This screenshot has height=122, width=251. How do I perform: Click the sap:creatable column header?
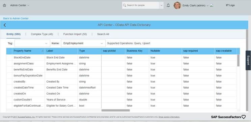[226, 51]
